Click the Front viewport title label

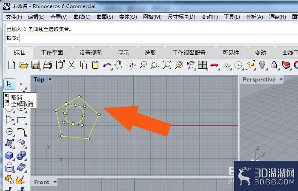(x=42, y=182)
